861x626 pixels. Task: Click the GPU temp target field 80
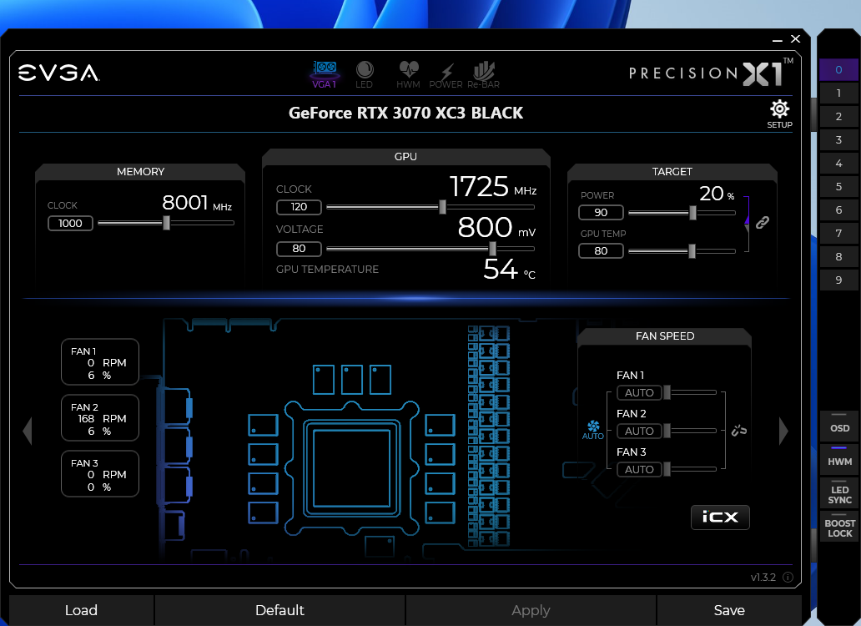tap(601, 250)
